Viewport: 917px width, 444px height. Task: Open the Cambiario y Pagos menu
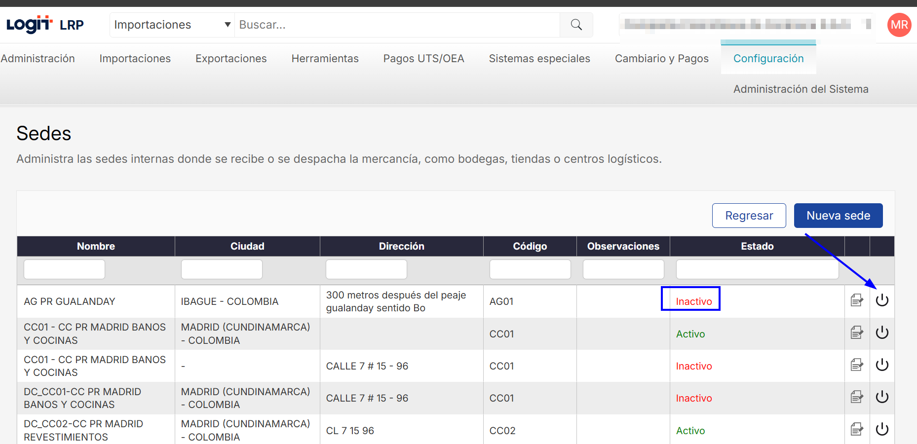(661, 58)
